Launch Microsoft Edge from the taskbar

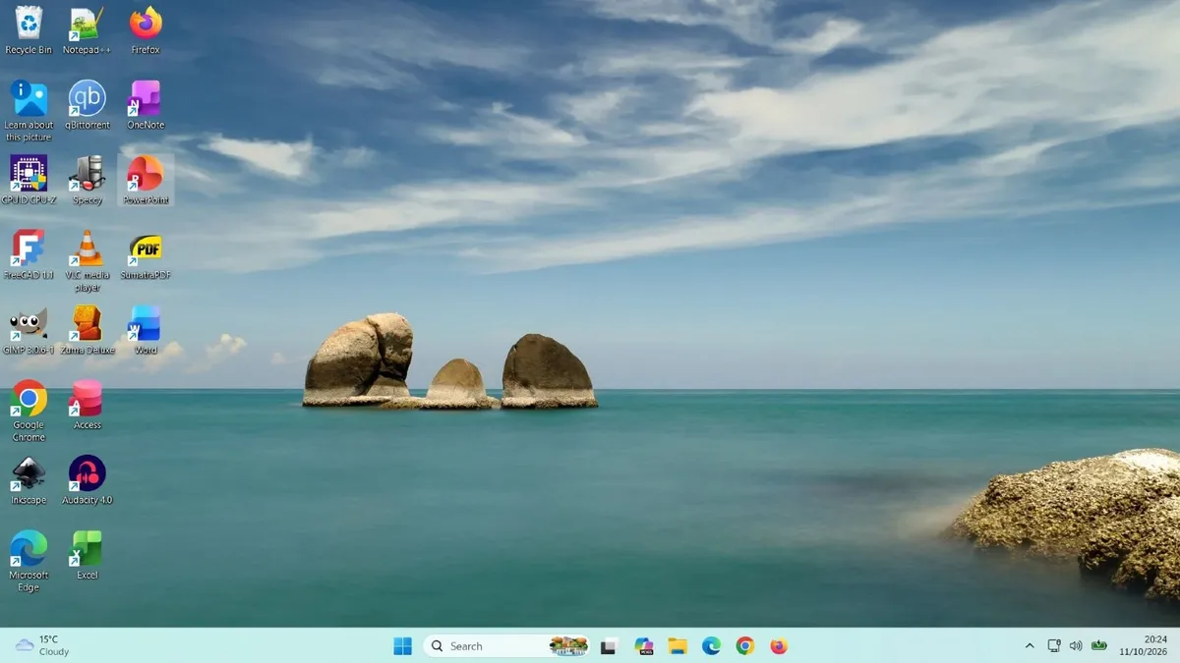711,645
